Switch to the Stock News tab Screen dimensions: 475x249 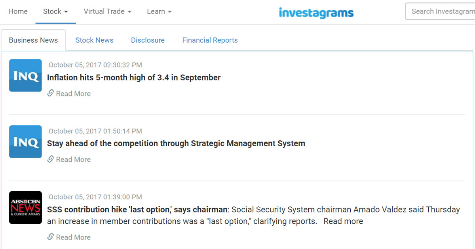pyautogui.click(x=94, y=40)
